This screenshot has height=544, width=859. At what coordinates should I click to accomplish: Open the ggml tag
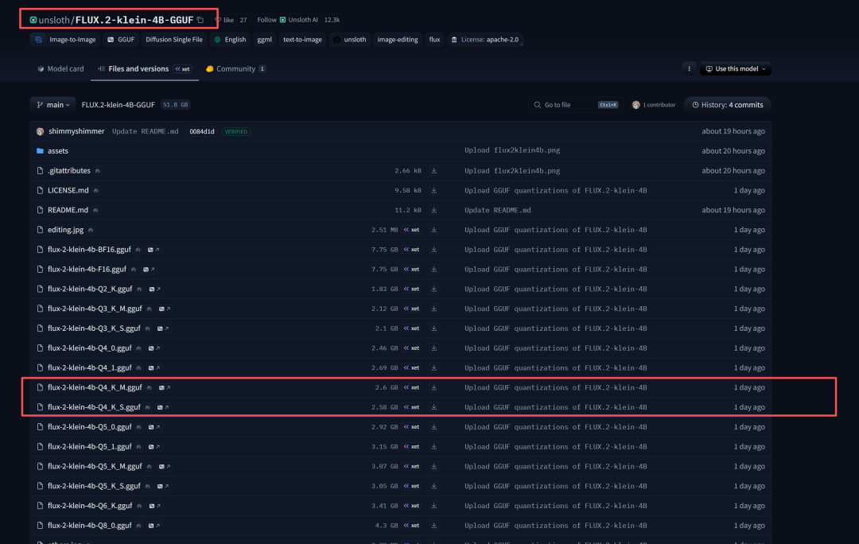coord(265,40)
